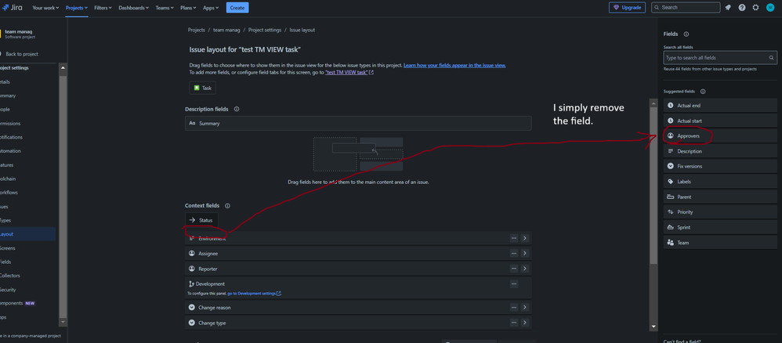Viewport: 782px width, 343px height.
Task: Select the Priority suggested field
Action: (720, 212)
